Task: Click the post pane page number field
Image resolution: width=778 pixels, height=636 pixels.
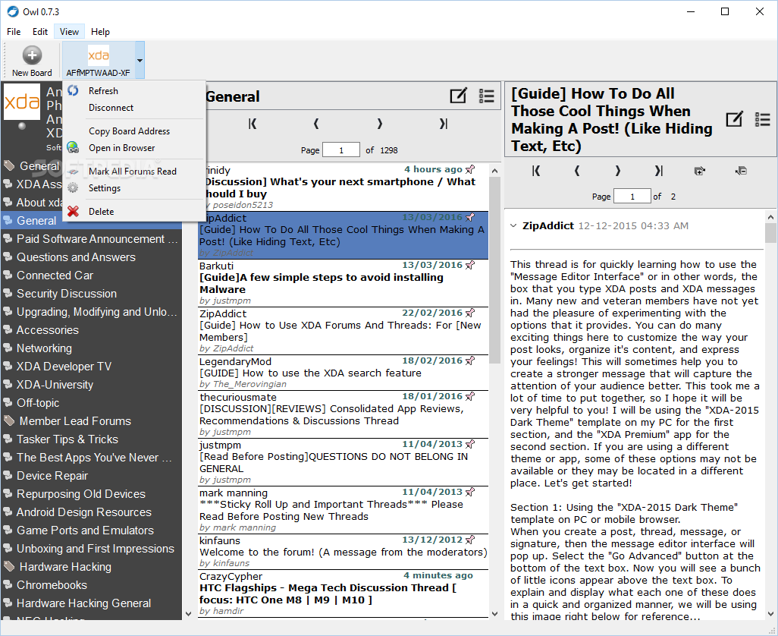Action: (632, 196)
